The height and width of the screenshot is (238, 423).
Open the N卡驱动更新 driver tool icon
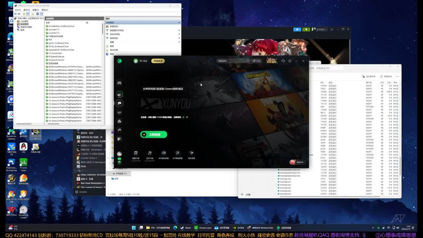tap(164, 154)
